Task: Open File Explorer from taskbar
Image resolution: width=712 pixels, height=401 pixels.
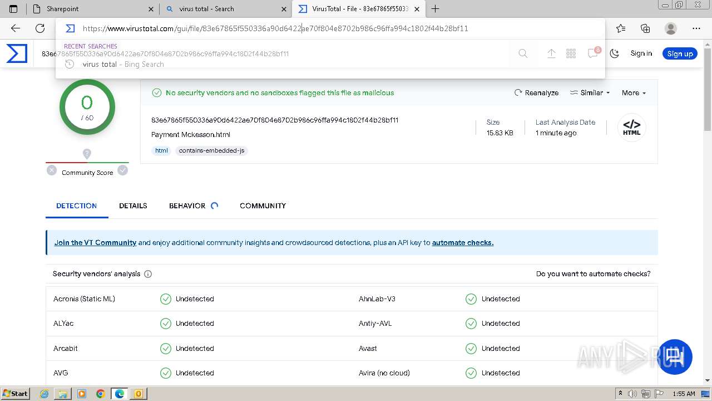Action: (63, 394)
